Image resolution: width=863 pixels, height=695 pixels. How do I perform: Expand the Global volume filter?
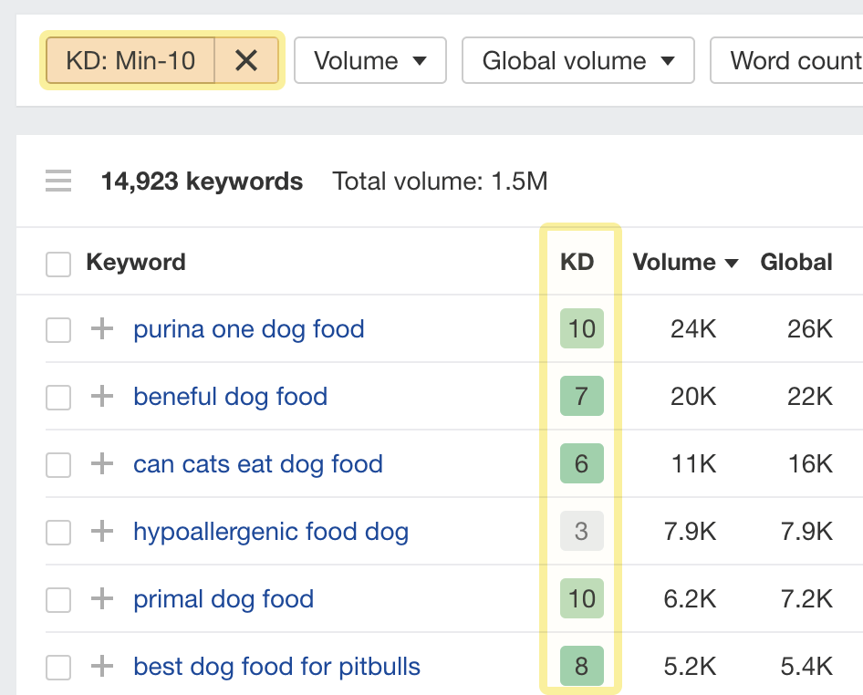(577, 61)
